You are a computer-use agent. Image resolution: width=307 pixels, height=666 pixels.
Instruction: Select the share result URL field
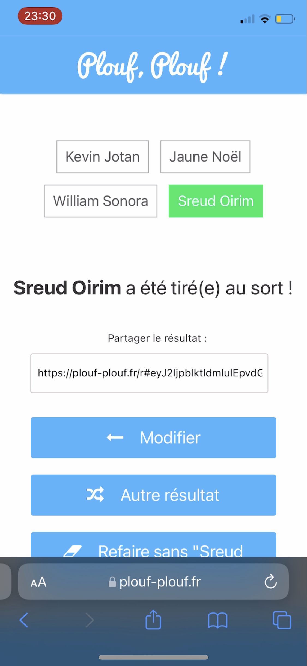[149, 373]
